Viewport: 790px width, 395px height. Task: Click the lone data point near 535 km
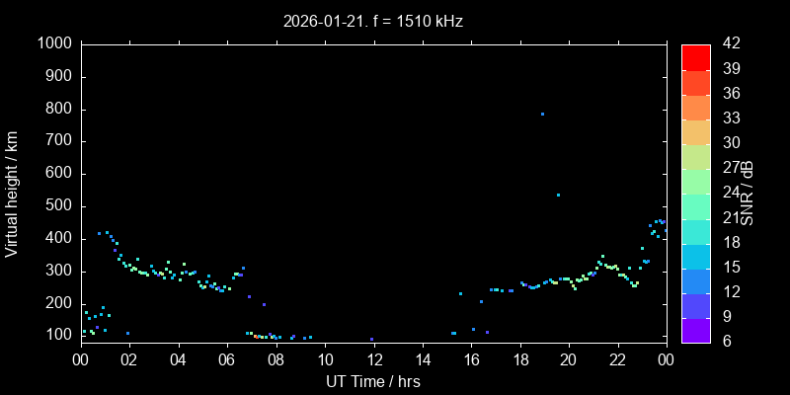[x=558, y=195]
